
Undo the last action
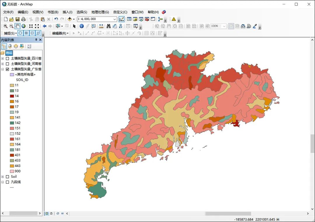56,19
